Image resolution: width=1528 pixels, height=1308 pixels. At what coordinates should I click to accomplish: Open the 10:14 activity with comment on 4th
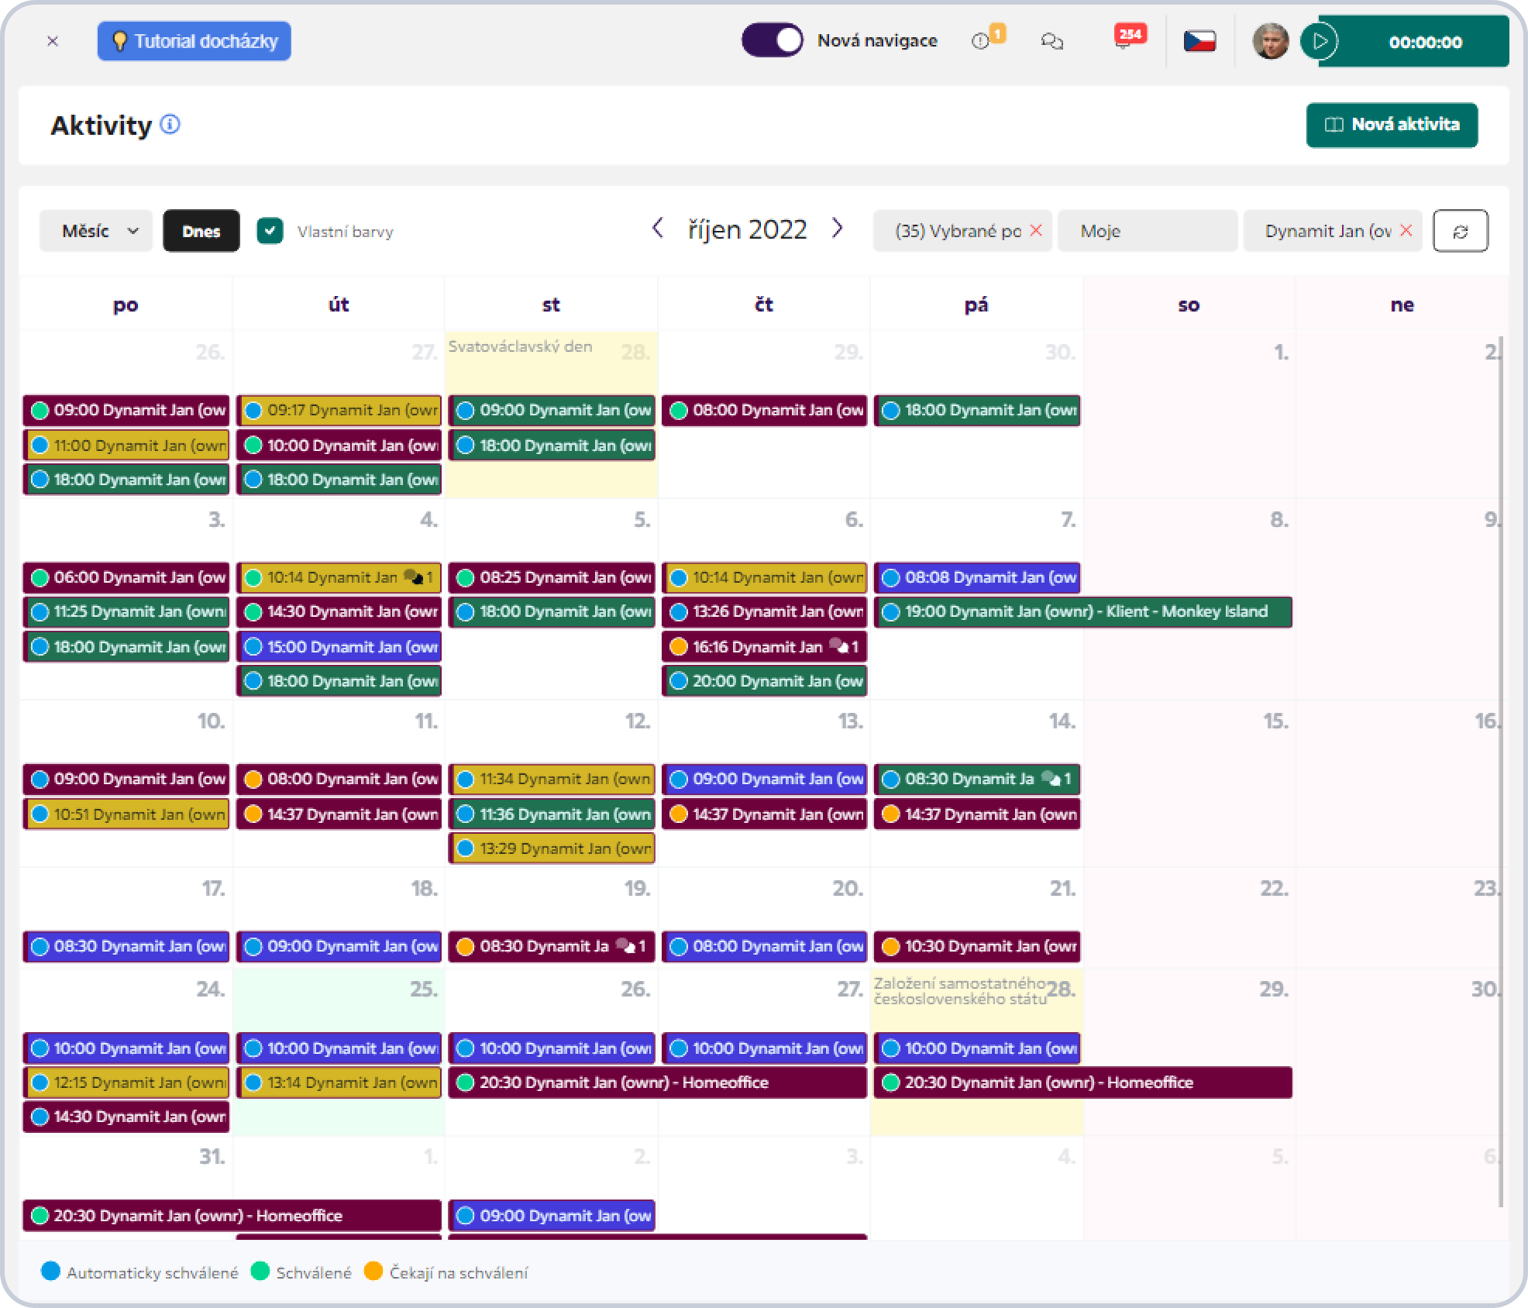(x=339, y=578)
